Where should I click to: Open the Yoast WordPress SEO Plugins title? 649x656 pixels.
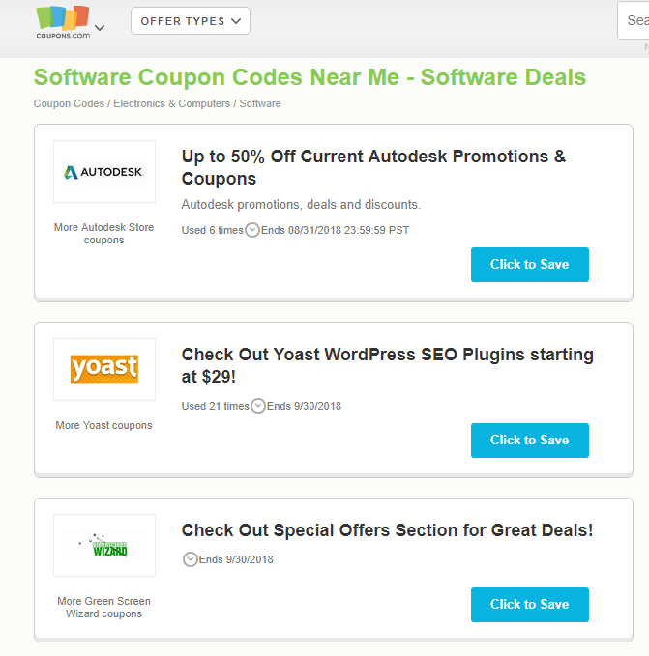tap(387, 365)
